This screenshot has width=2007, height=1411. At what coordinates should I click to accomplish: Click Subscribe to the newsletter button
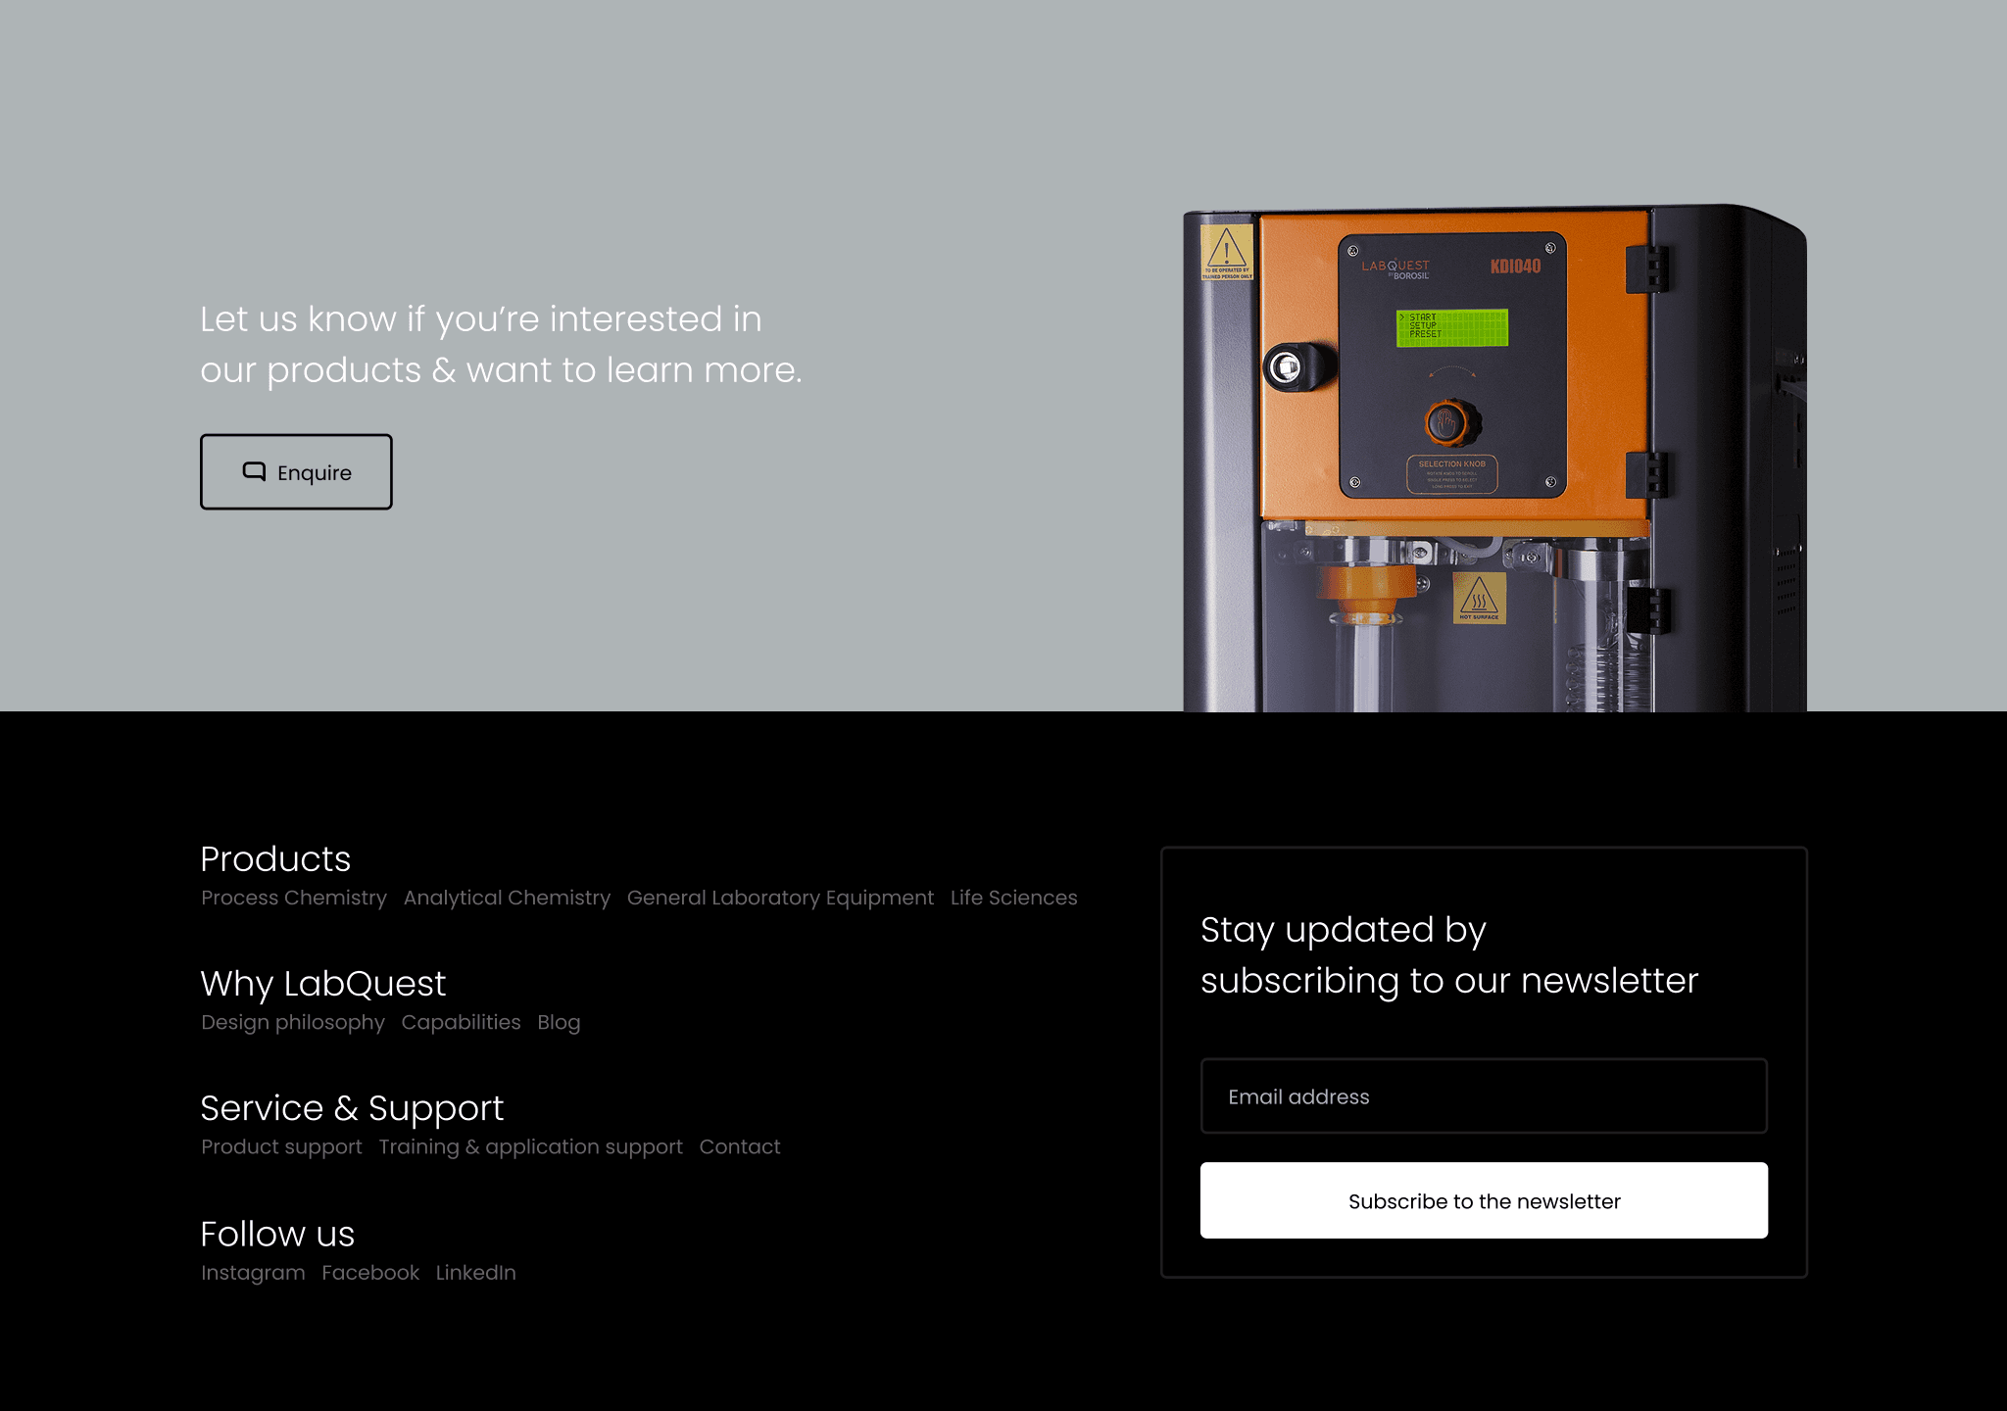click(1484, 1200)
